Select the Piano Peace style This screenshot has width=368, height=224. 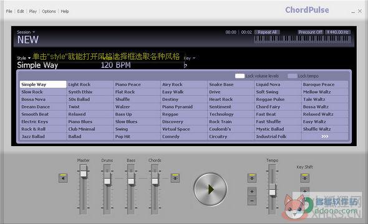pyautogui.click(x=137, y=85)
